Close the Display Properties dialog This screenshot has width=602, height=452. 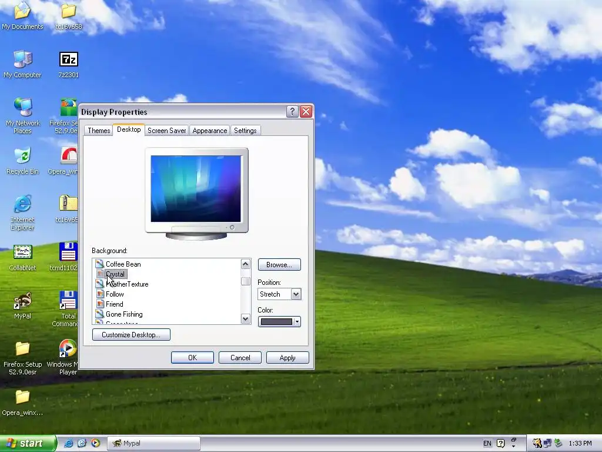pyautogui.click(x=306, y=111)
